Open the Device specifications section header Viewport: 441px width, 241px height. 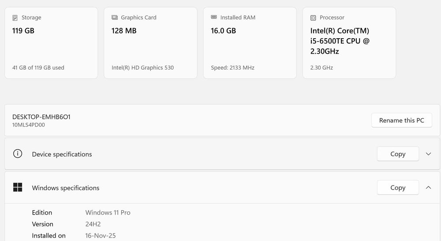(62, 154)
